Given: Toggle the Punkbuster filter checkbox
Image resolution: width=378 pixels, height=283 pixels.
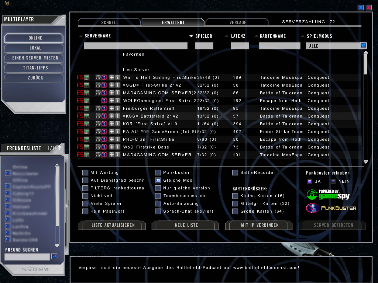Looking at the screenshot, I should pos(158,172).
